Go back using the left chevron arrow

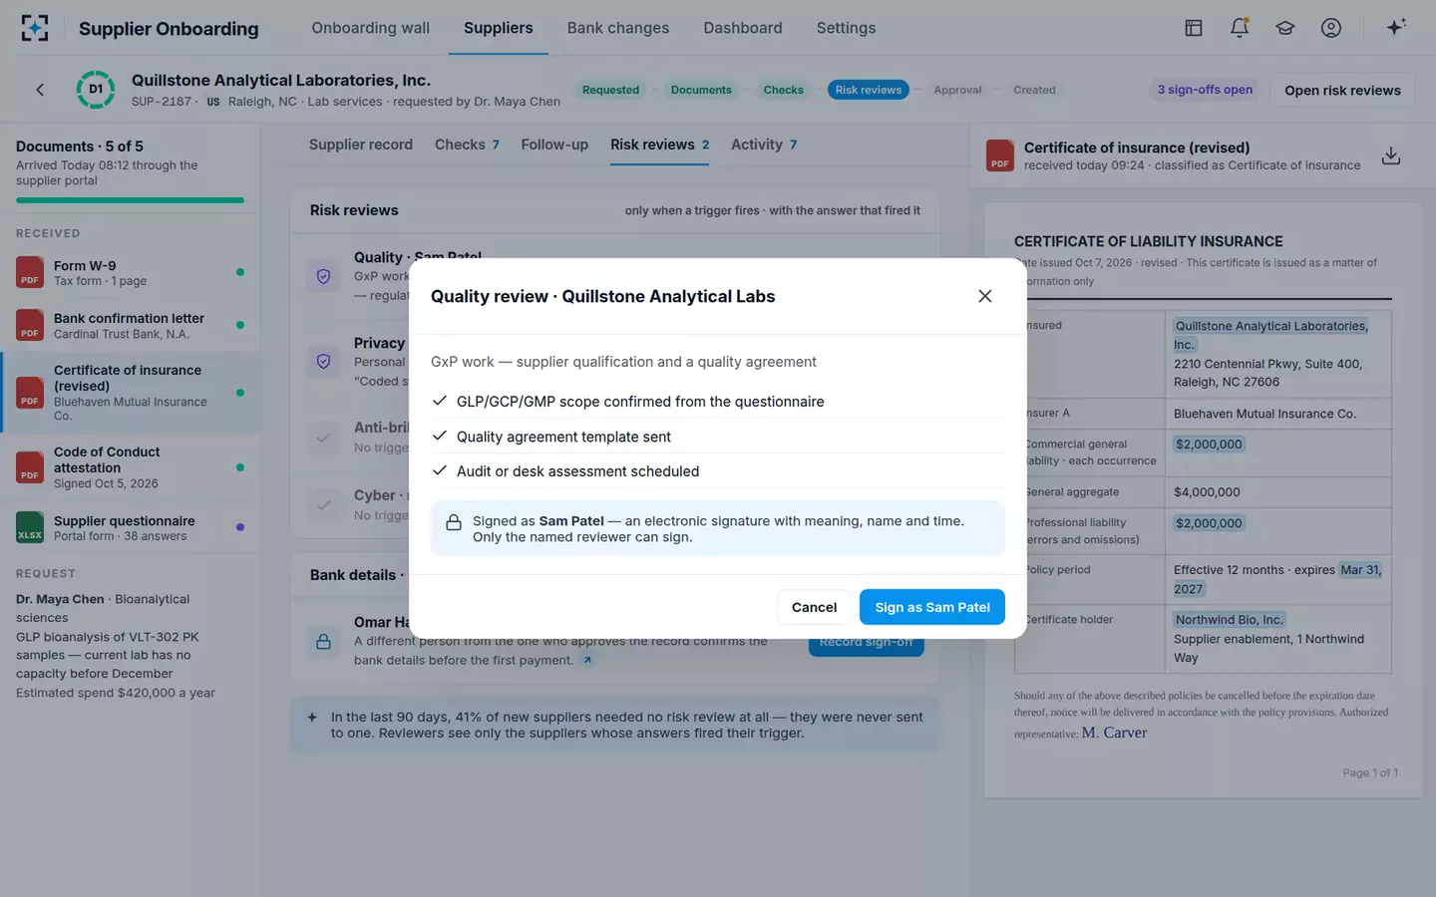(40, 90)
